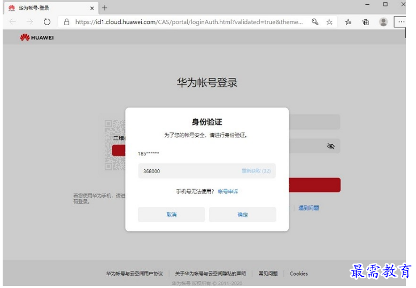Close the 华为帐号-登录 tab
Image resolution: width=416 pixels, height=288 pixels.
[92, 8]
